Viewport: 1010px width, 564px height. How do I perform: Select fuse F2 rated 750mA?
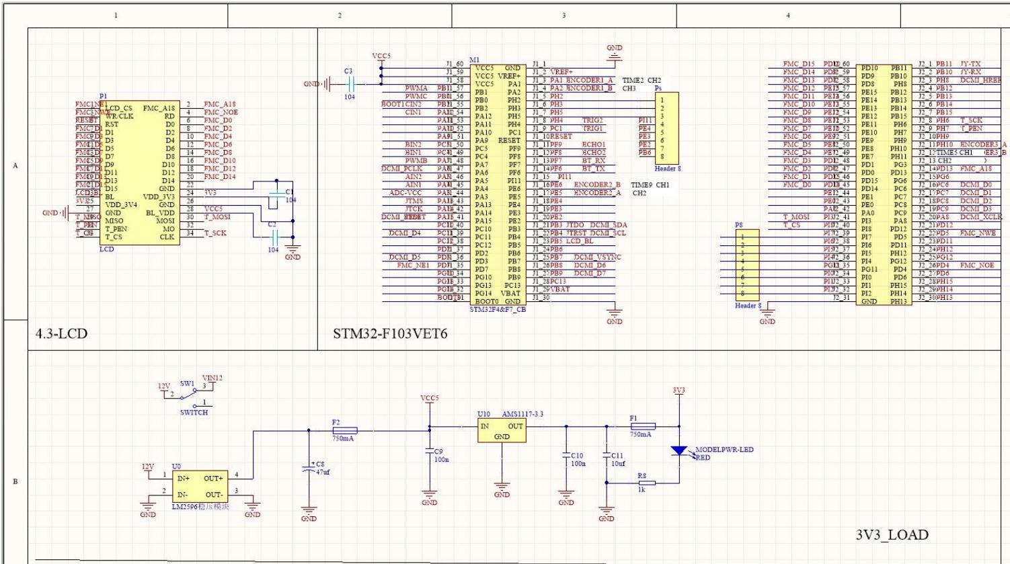[344, 430]
